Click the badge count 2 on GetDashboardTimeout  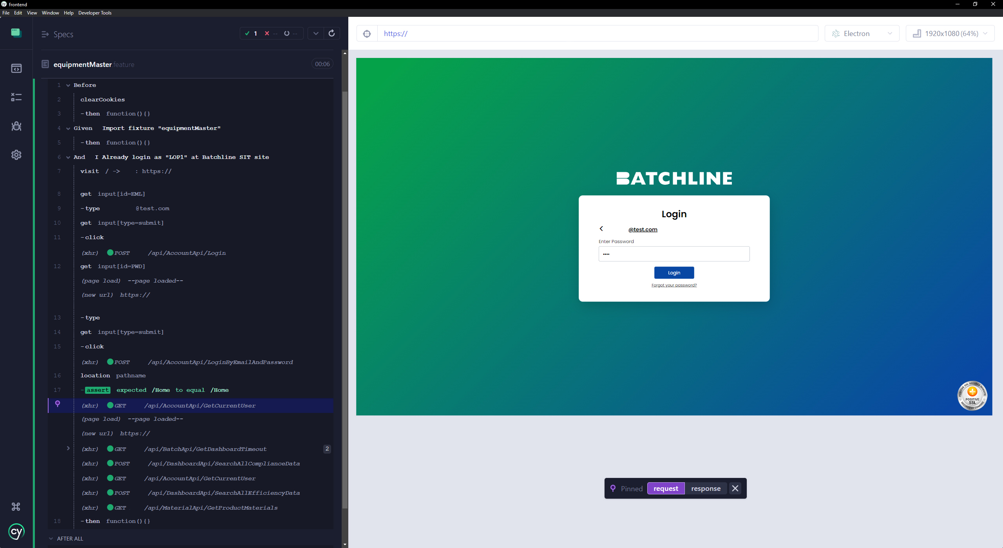pos(327,449)
